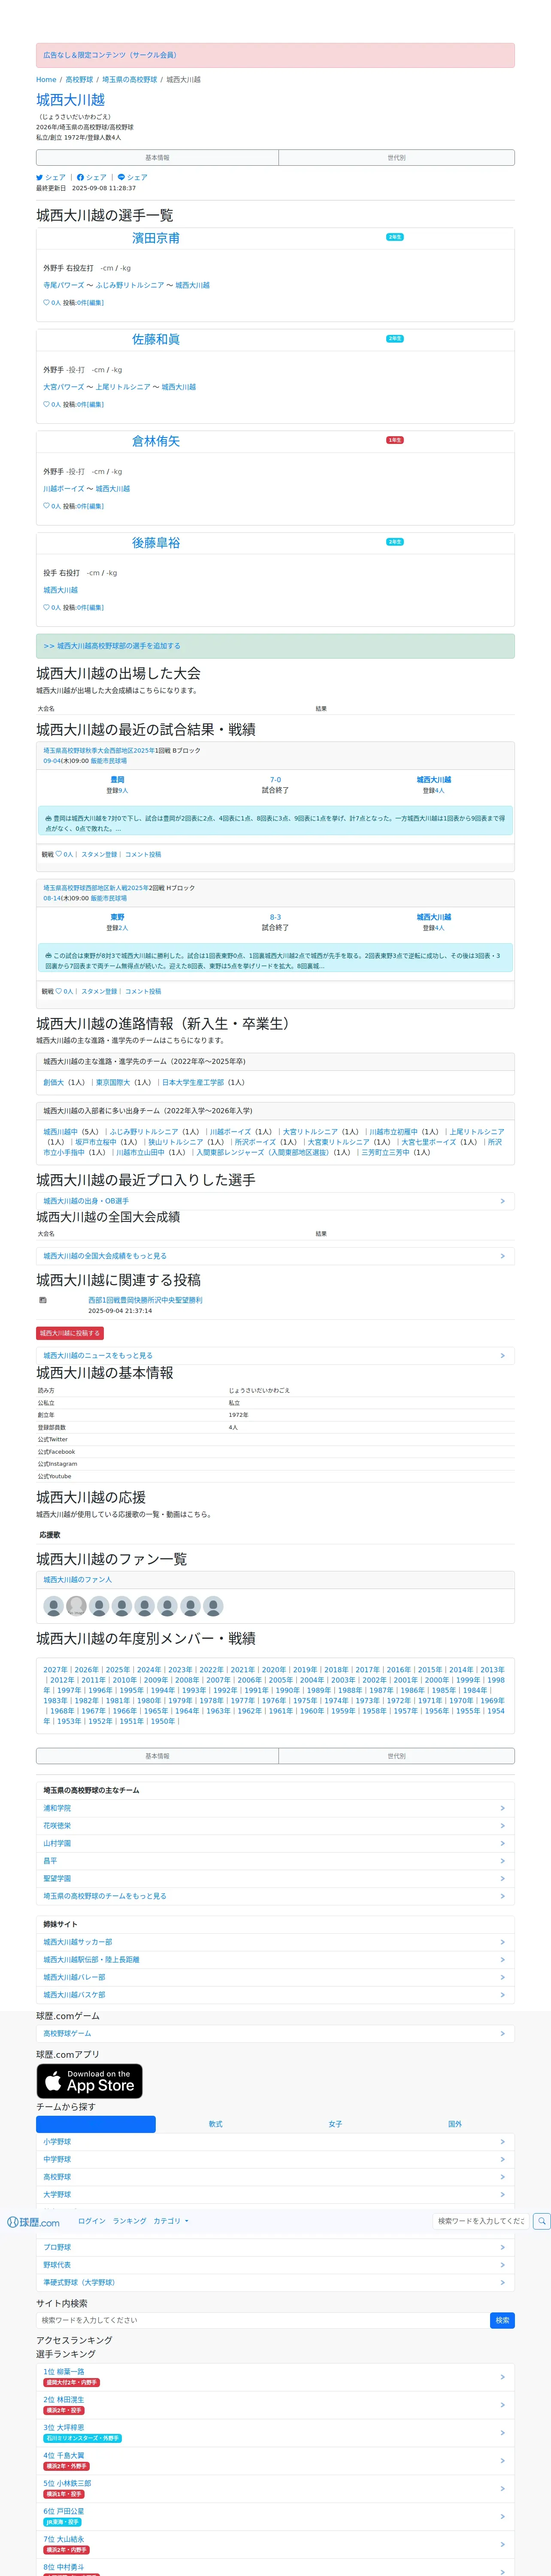
Task: Click chevron on 城西大川越の出身・OB選手 row
Action: (x=502, y=1201)
